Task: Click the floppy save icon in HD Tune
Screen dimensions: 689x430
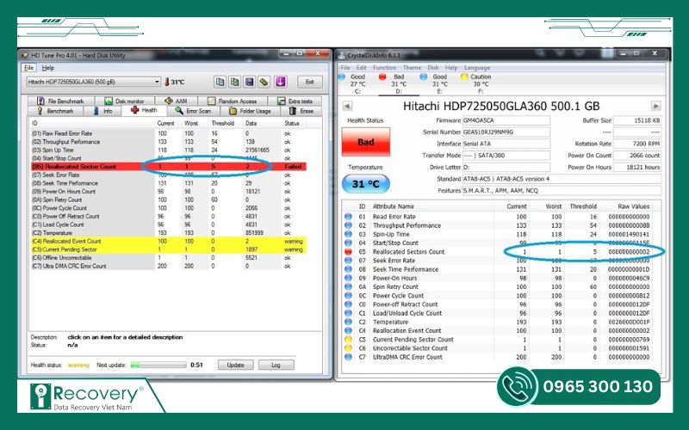Action: 250,82
